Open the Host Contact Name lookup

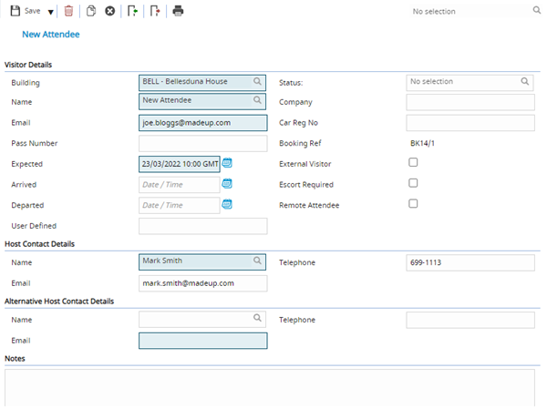pos(258,261)
